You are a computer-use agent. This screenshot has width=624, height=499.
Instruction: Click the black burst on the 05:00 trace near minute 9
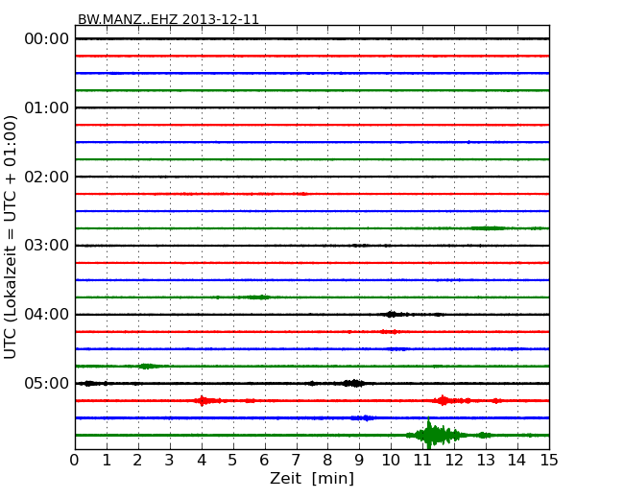coord(354,383)
